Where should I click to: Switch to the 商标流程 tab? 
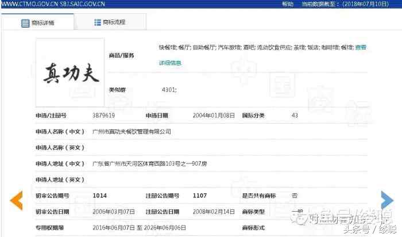[110, 22]
